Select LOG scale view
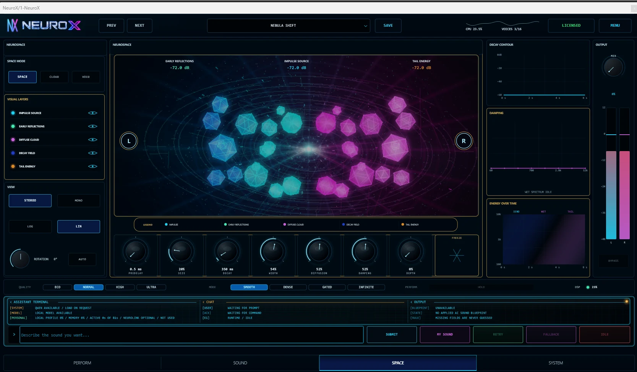This screenshot has height=372, width=637. [30, 227]
